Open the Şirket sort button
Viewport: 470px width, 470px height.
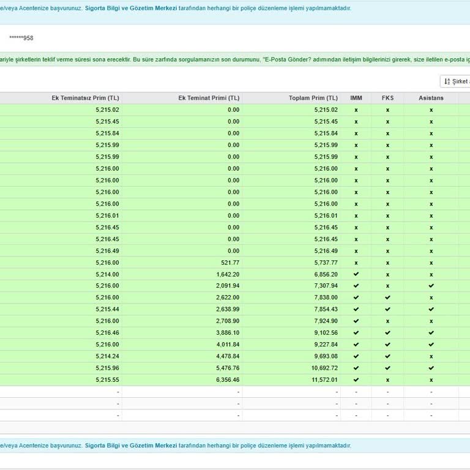(x=455, y=81)
